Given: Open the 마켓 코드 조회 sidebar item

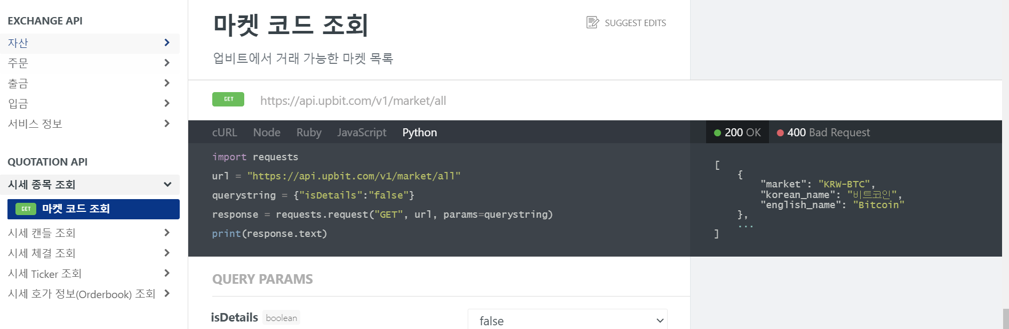Looking at the screenshot, I should [93, 209].
